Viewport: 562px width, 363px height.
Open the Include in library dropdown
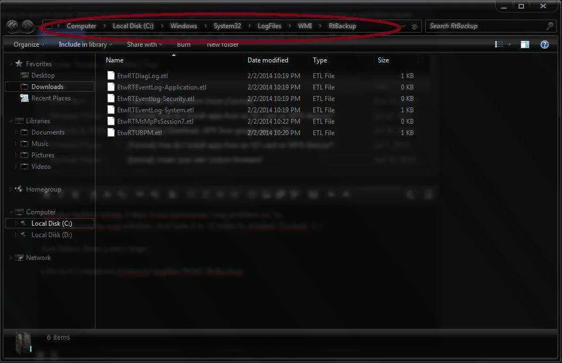(x=85, y=44)
